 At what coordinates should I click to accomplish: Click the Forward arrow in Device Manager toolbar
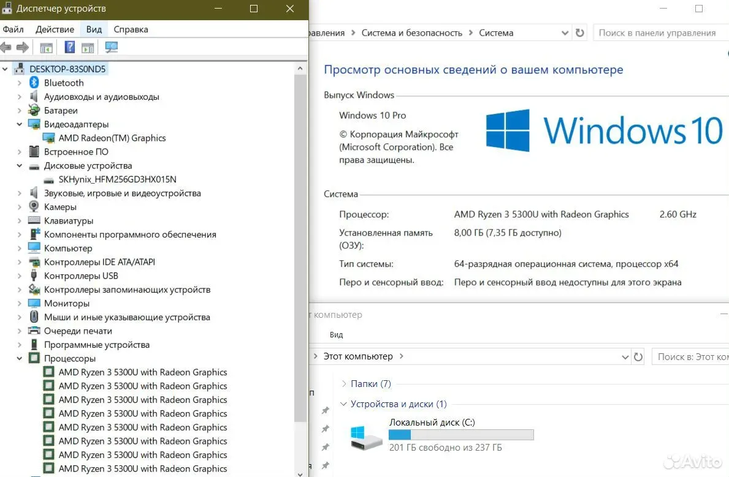click(22, 47)
